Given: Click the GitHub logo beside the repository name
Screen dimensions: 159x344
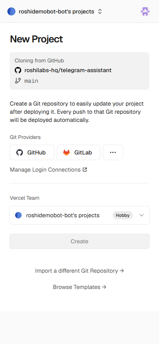Looking at the screenshot, I should [18, 71].
